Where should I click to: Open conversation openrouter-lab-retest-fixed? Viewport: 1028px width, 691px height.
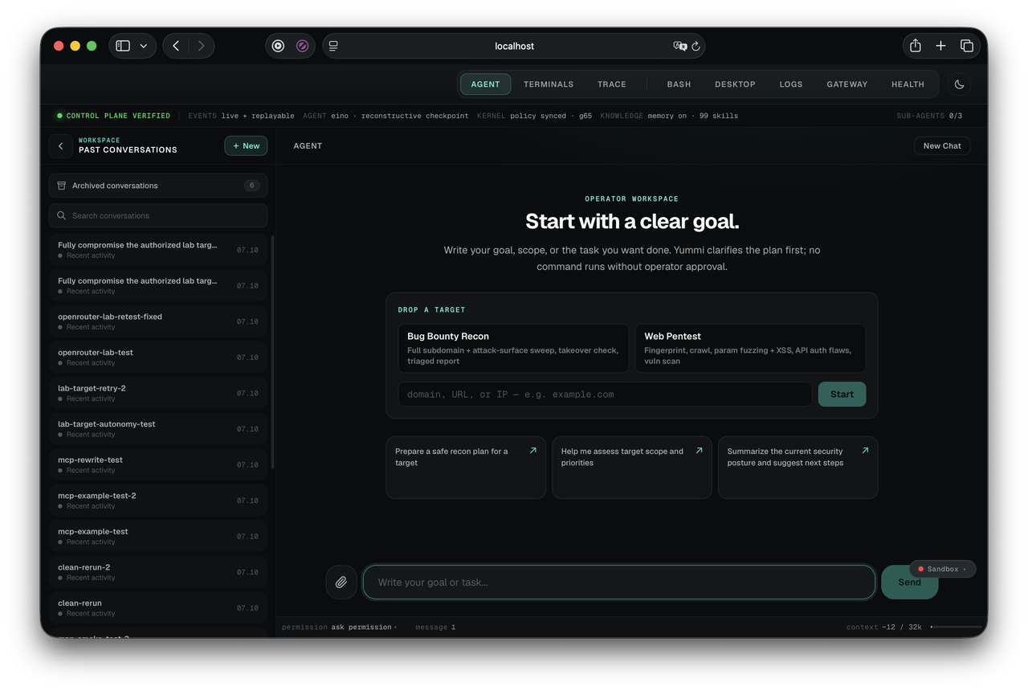[158, 321]
